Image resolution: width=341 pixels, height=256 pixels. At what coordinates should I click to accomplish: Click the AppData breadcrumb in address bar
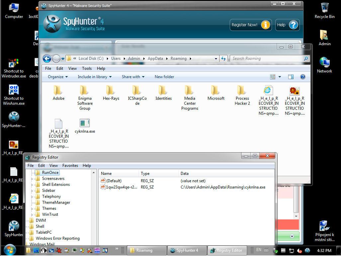pyautogui.click(x=155, y=59)
